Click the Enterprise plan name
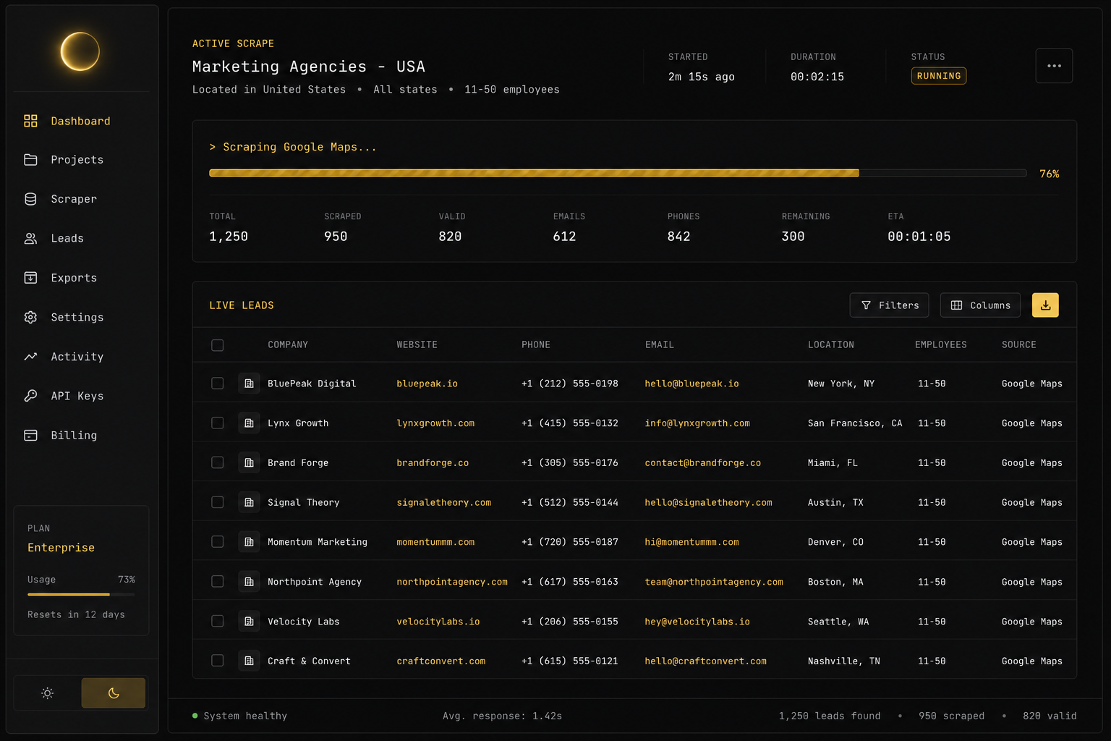This screenshot has height=741, width=1111. pyautogui.click(x=61, y=548)
